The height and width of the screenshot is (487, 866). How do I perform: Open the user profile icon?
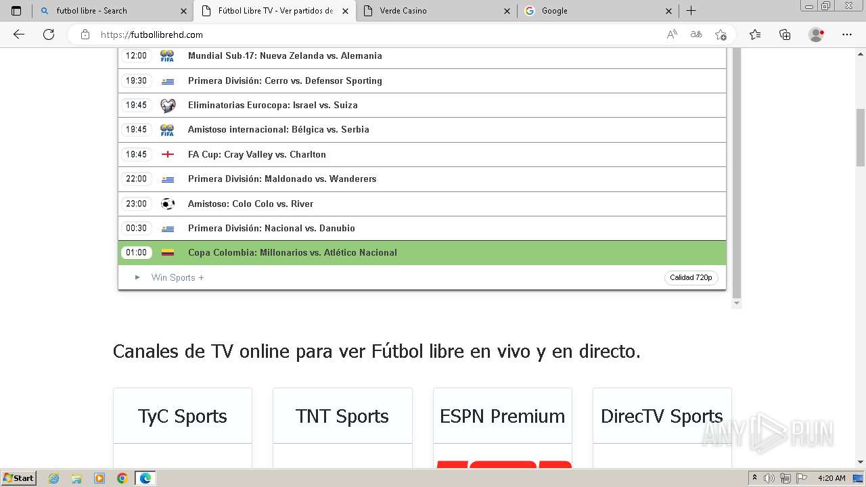pyautogui.click(x=817, y=34)
